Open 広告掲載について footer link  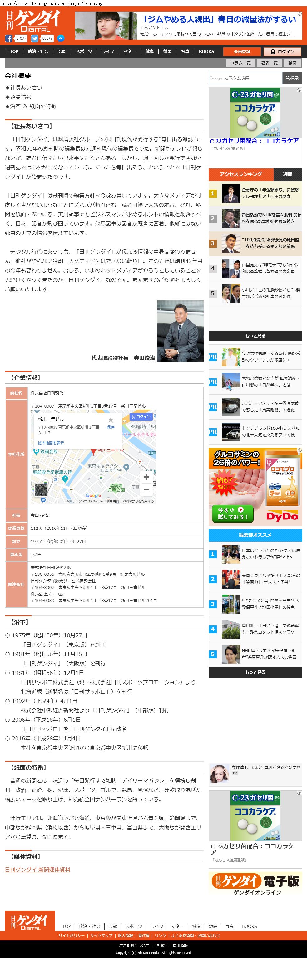pyautogui.click(x=134, y=946)
